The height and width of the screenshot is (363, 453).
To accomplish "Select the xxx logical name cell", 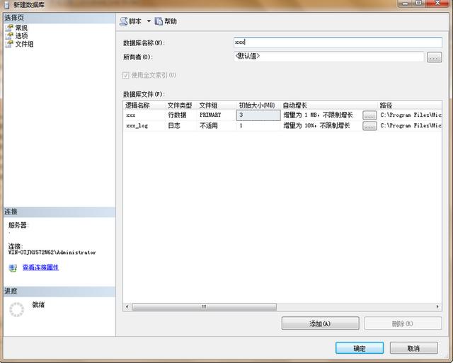I will tap(144, 115).
